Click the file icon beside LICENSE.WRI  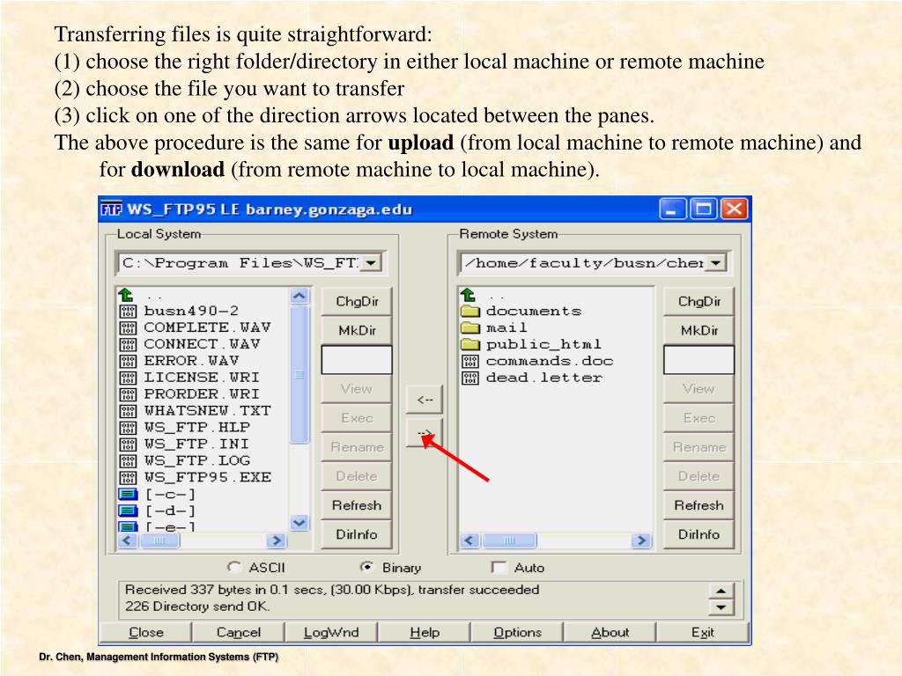pos(128,378)
